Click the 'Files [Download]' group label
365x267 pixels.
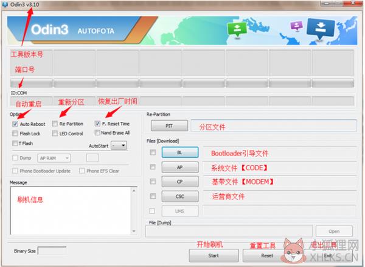click(x=162, y=141)
